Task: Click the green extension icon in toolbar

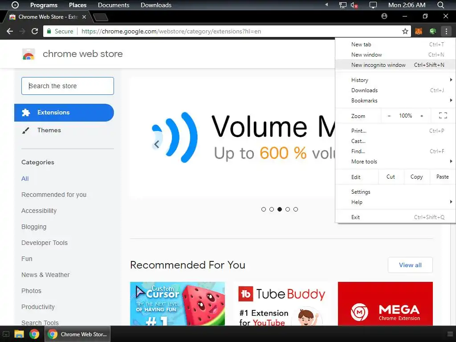Action: pyautogui.click(x=433, y=31)
